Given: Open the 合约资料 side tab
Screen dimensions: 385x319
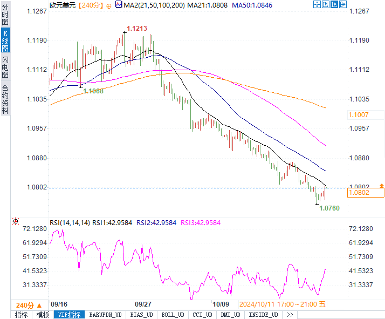Looking at the screenshot, I should coord(5,99).
